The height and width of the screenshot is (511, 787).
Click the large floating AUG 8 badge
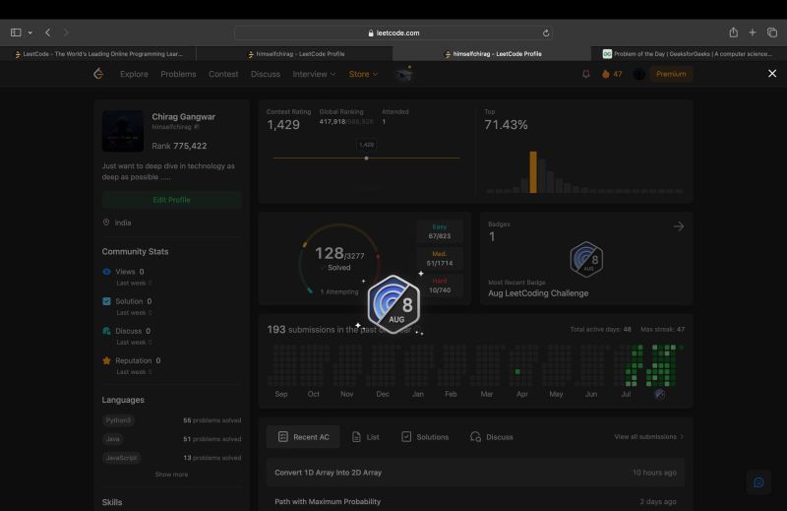pyautogui.click(x=394, y=304)
